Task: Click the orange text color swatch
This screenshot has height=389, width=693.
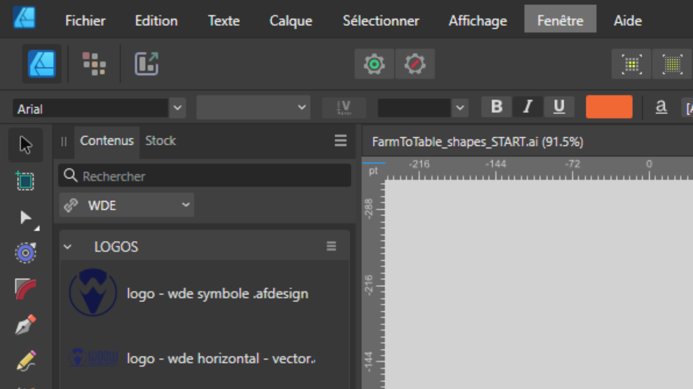Action: pos(609,107)
